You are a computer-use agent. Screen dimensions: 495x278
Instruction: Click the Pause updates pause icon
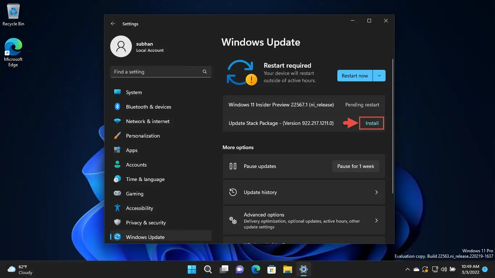233,166
